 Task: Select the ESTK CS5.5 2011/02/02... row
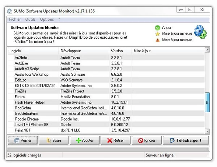(106, 85)
